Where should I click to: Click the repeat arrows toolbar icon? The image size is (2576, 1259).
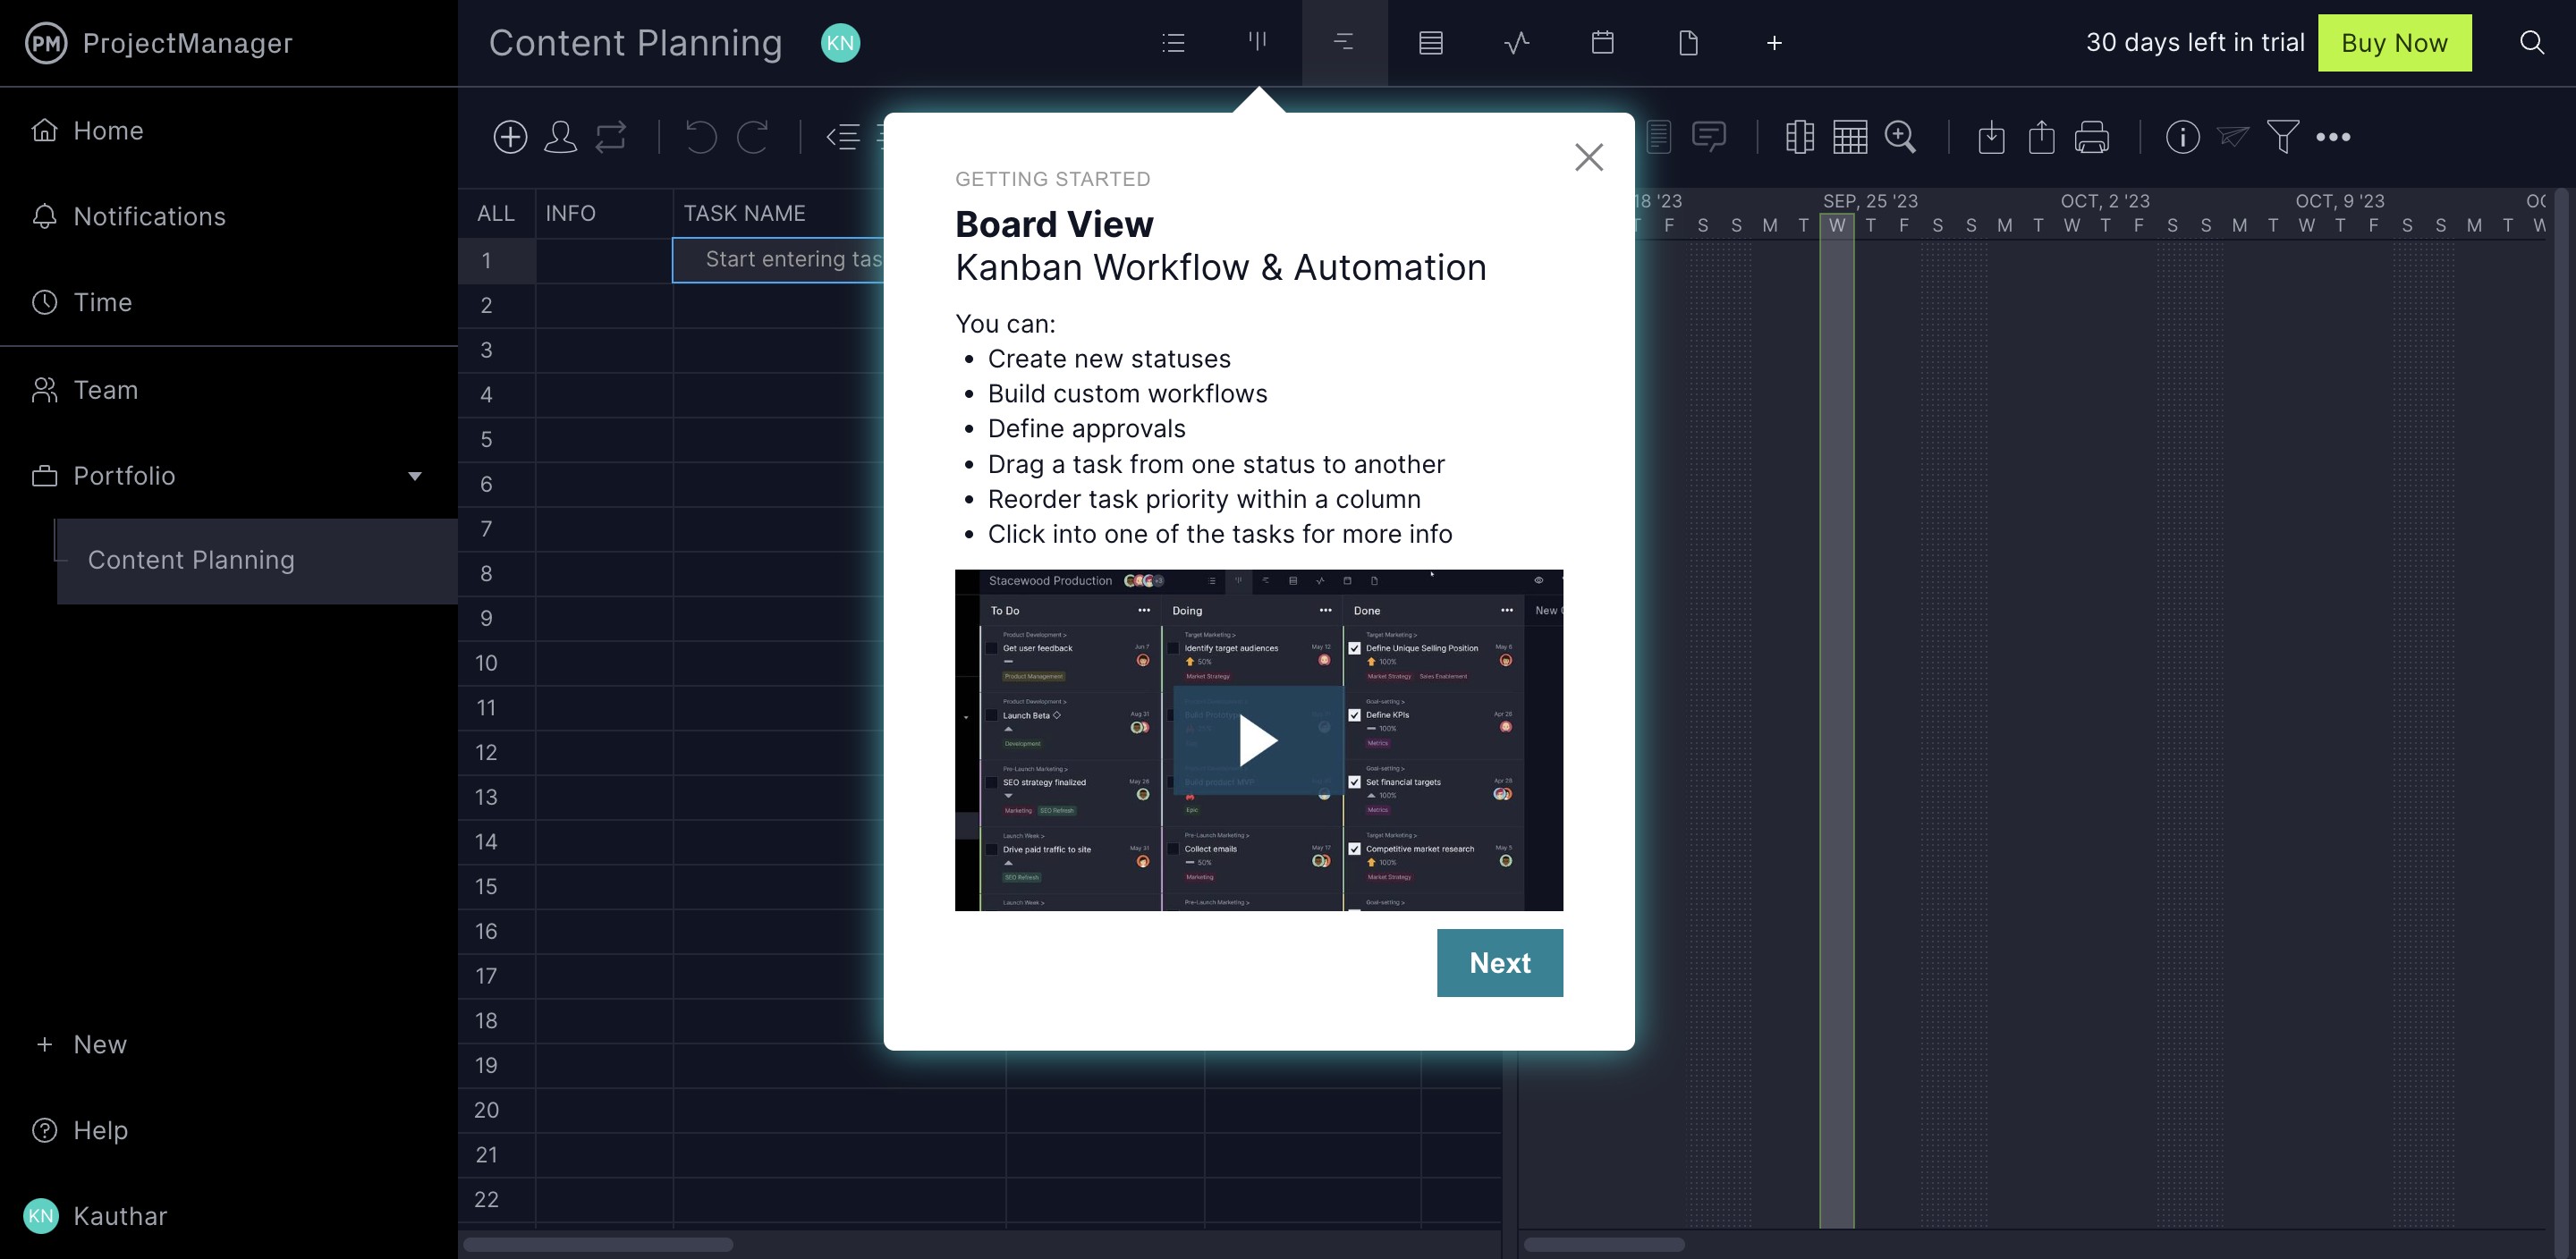pos(611,137)
